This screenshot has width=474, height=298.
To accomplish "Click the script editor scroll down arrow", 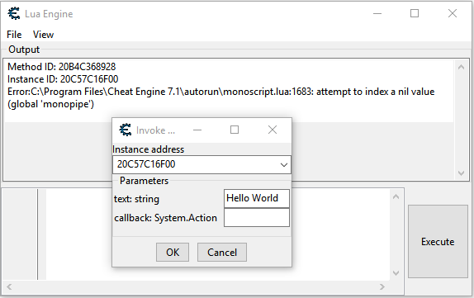I will point(396,273).
